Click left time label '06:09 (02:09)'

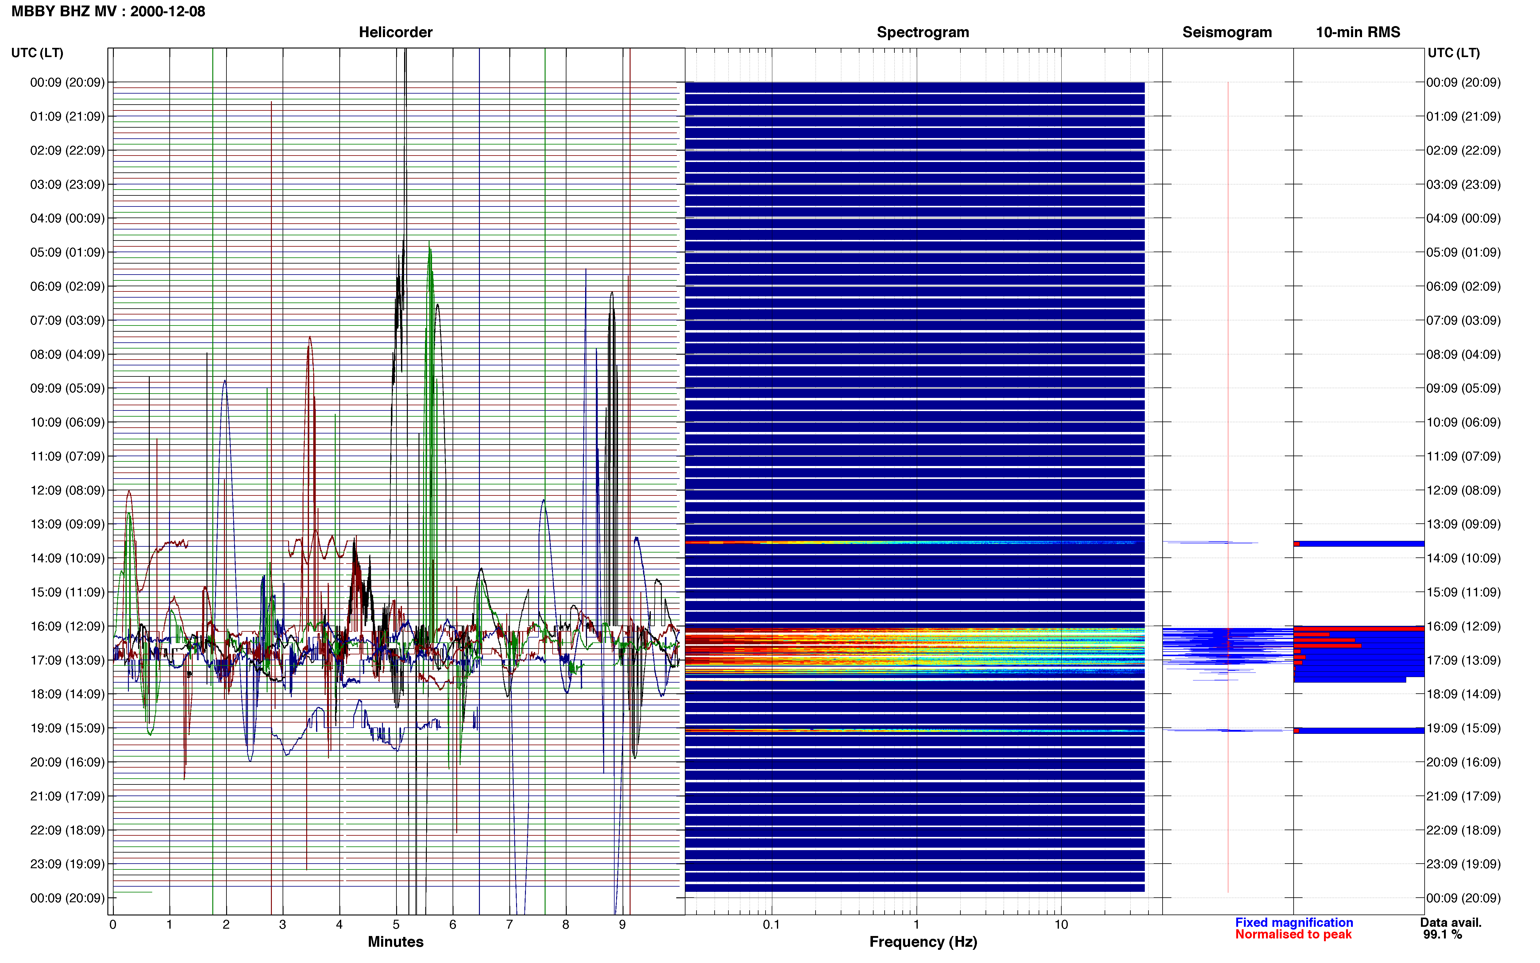68,287
